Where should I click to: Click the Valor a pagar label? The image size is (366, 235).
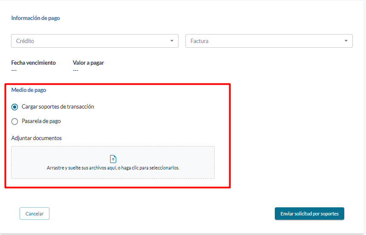(88, 63)
